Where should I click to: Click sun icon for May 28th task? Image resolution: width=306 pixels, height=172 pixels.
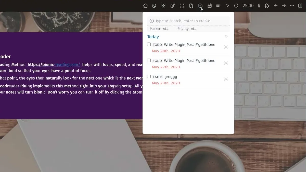click(226, 47)
